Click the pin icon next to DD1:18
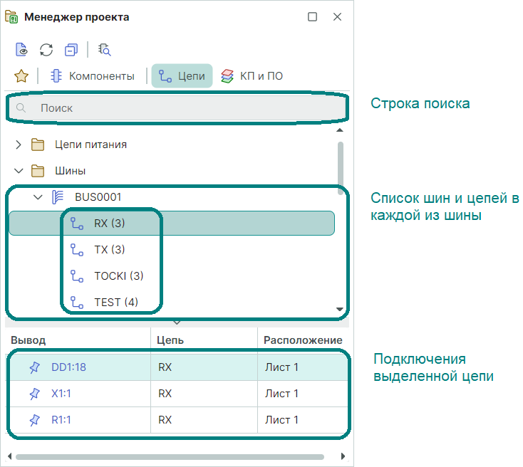 34,367
